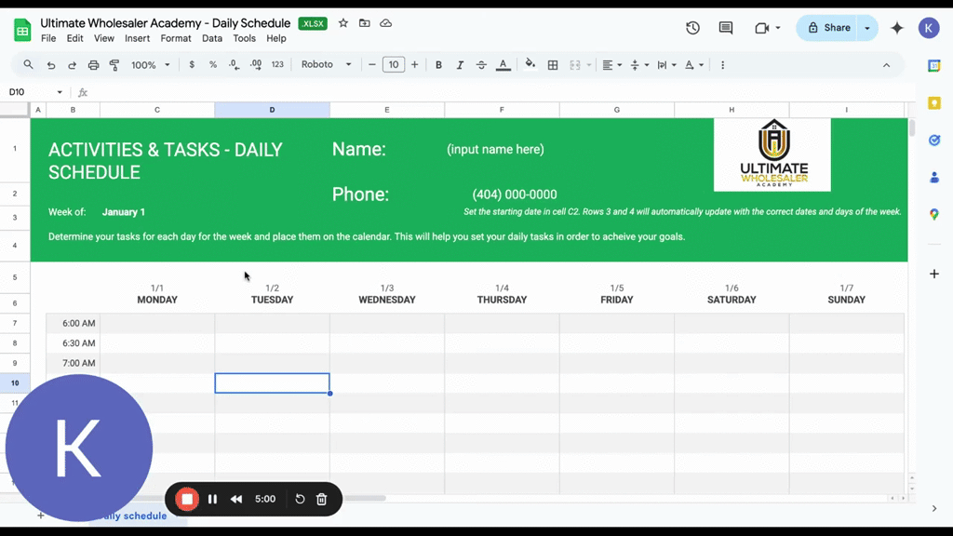Screen dimensions: 953x536
Task: Open the Data menu
Action: tap(212, 38)
